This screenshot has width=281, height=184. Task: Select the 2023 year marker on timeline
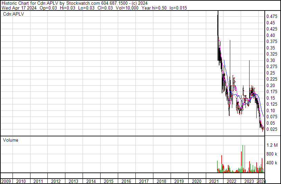[249, 181]
